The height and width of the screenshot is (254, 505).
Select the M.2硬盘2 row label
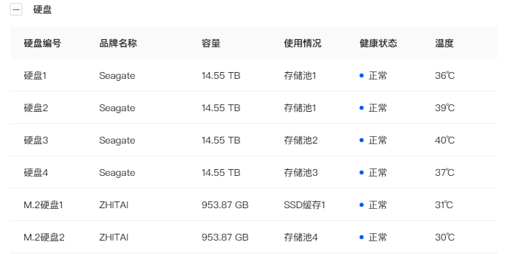tap(44, 237)
